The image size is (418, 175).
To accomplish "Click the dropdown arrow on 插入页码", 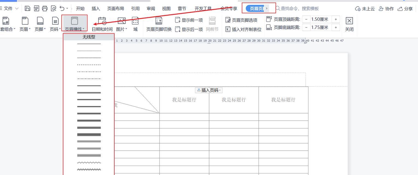I will [220, 90].
